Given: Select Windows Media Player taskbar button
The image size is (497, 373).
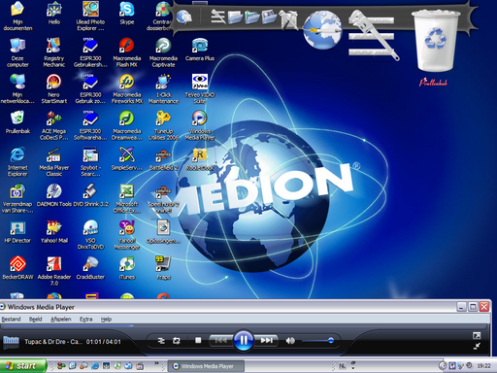Looking at the screenshot, I should tap(207, 366).
